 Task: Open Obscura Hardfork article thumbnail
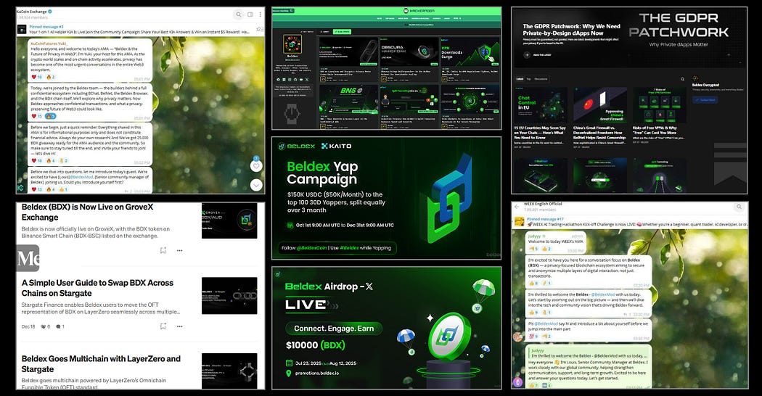coord(410,52)
